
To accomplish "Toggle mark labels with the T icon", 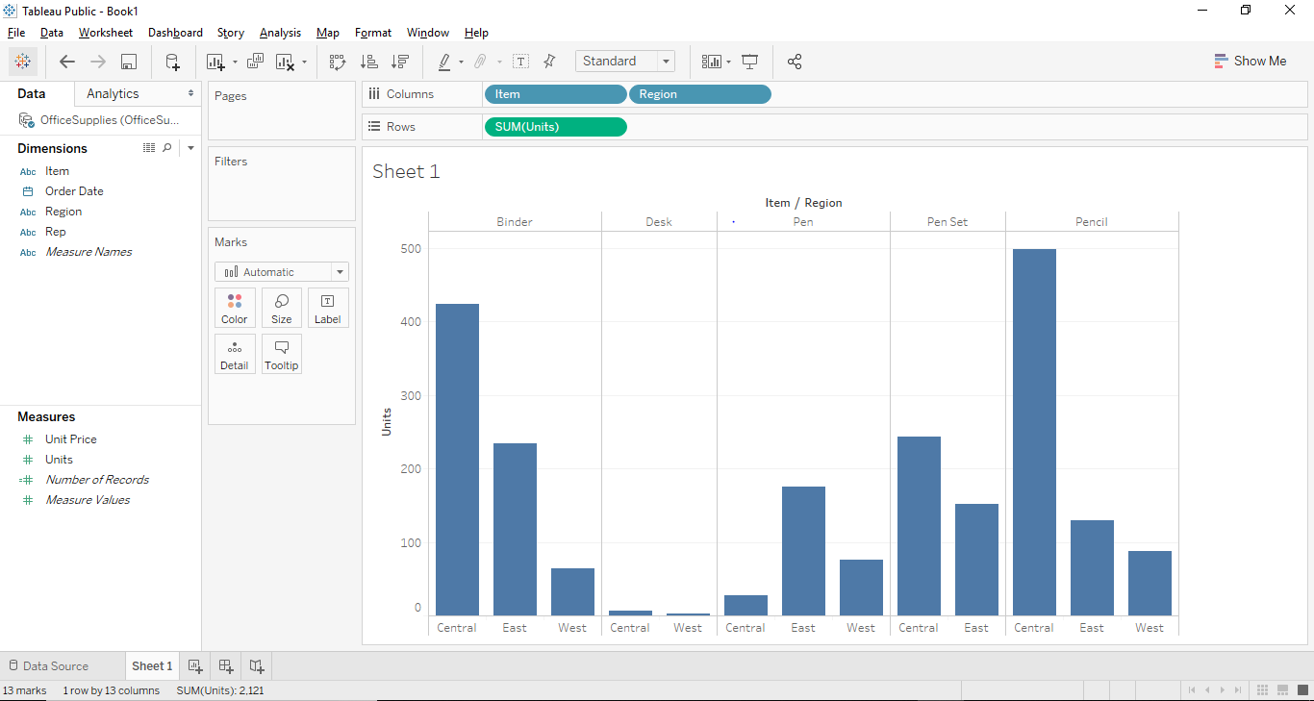I will 520,61.
